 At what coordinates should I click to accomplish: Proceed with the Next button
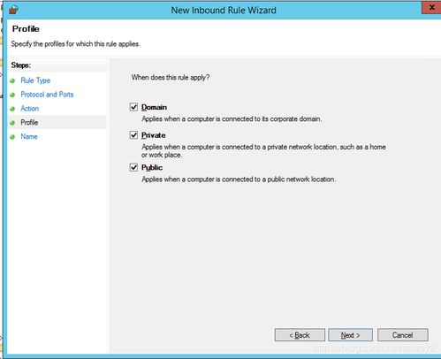(350, 335)
